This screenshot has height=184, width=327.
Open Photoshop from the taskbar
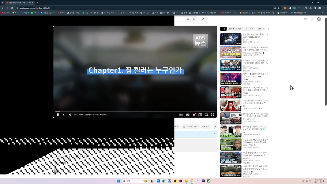[x=197, y=181]
